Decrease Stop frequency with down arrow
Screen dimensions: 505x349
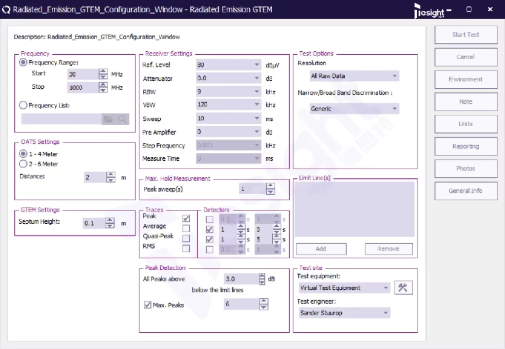pyautogui.click(x=103, y=90)
